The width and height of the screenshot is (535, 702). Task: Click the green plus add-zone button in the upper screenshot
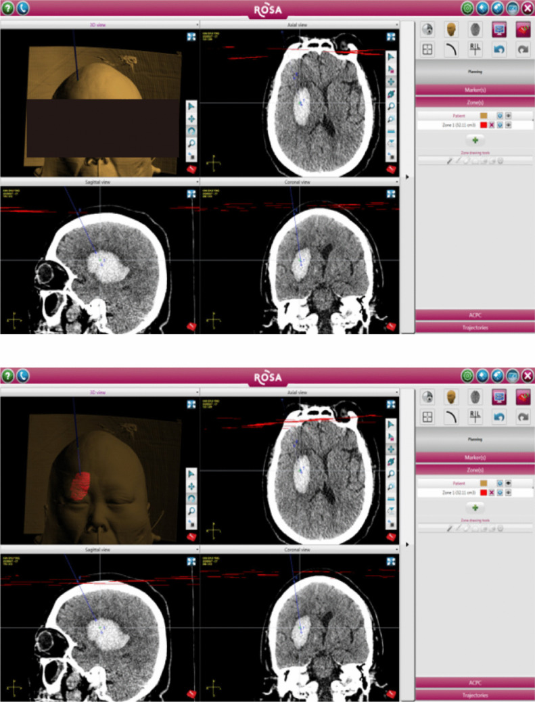474,140
